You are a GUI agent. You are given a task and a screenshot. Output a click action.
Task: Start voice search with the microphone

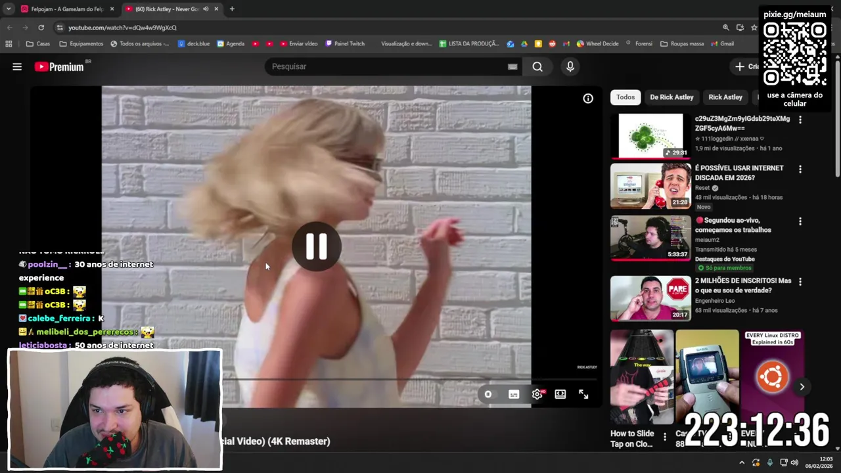point(570,66)
